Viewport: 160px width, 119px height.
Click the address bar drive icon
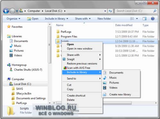coord(21,11)
